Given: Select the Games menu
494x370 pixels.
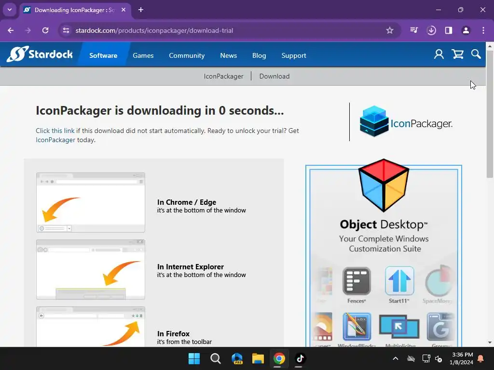Looking at the screenshot, I should point(143,55).
